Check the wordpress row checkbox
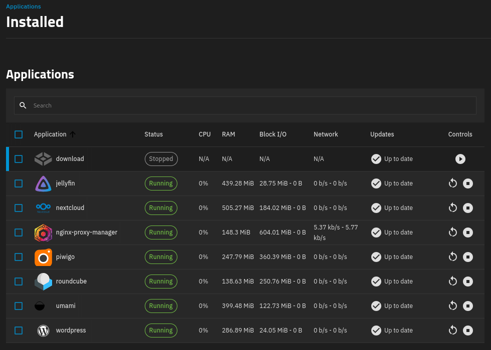 coord(19,330)
